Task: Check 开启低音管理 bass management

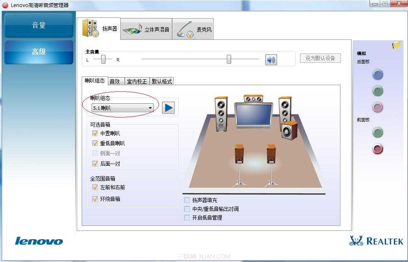Action: click(187, 218)
